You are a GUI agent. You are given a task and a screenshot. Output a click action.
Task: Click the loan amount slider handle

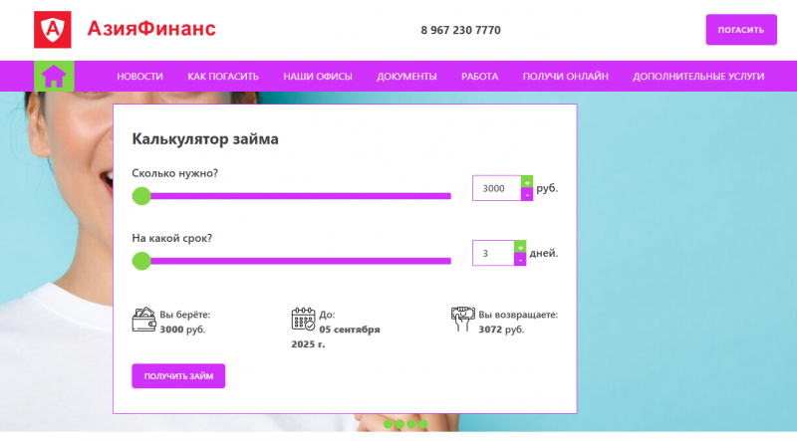click(141, 196)
